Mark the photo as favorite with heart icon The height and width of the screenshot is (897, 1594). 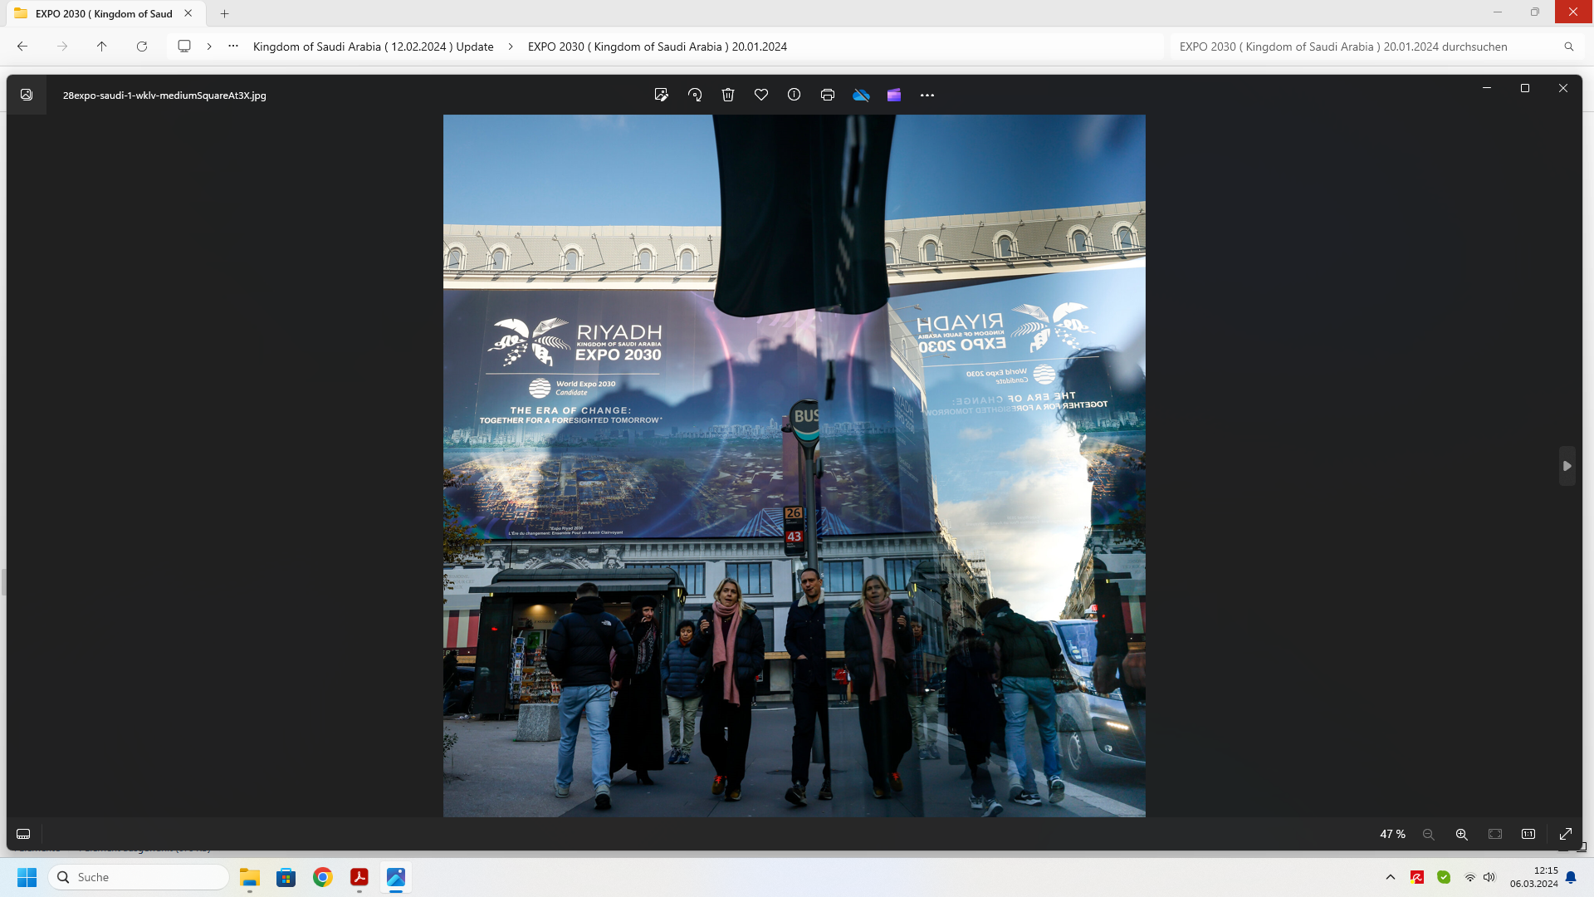coord(761,95)
